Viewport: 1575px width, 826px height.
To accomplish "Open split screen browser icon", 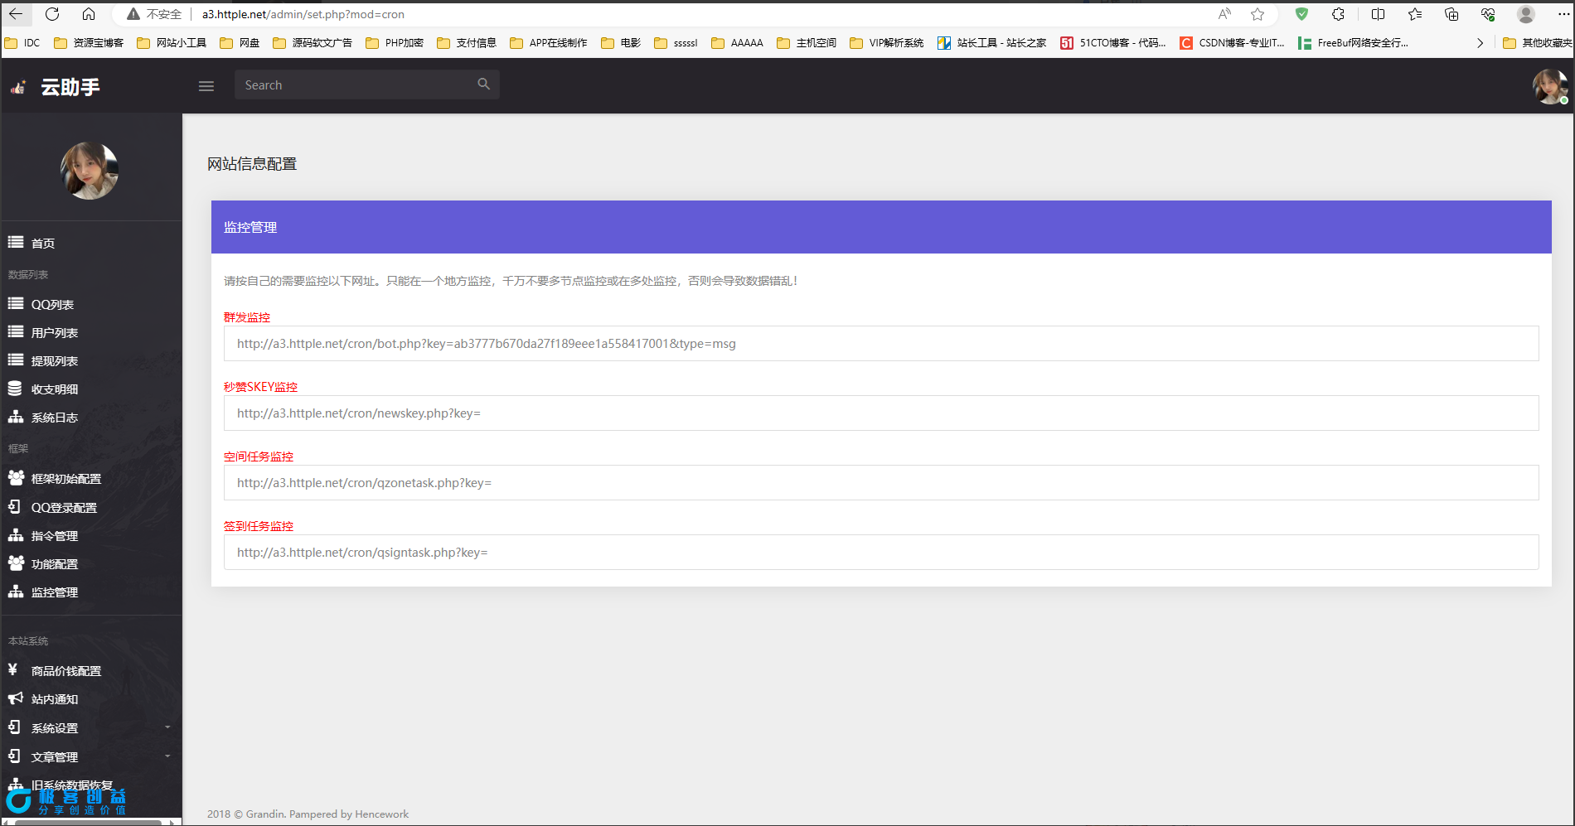I will (x=1378, y=14).
